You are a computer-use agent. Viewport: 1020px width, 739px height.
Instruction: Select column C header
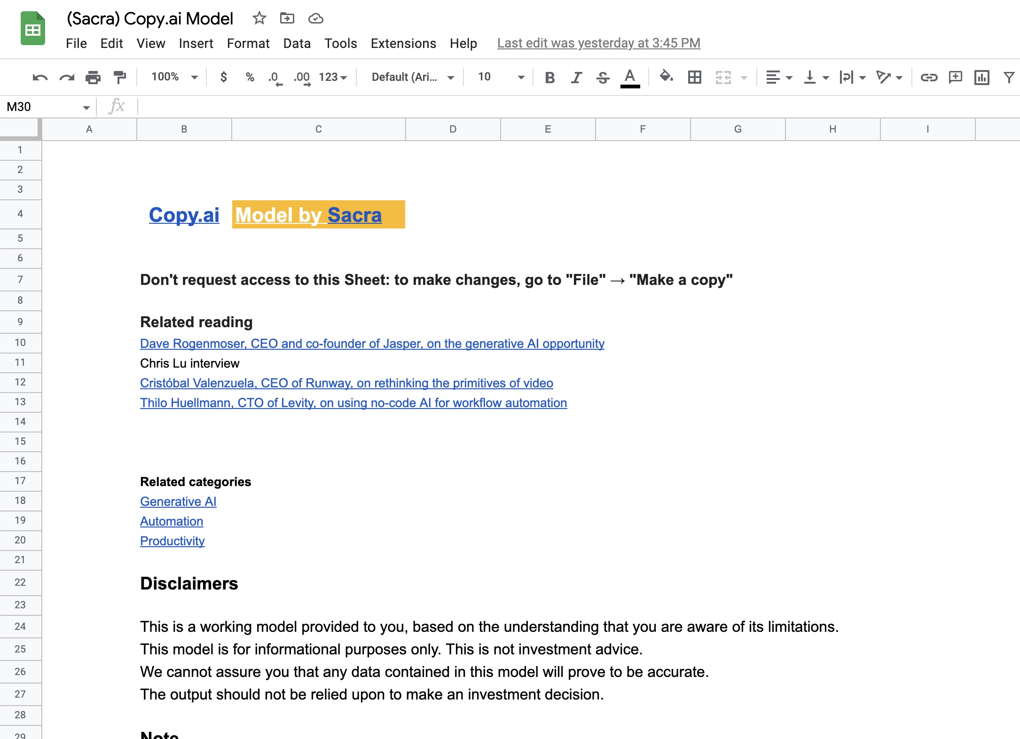point(319,129)
